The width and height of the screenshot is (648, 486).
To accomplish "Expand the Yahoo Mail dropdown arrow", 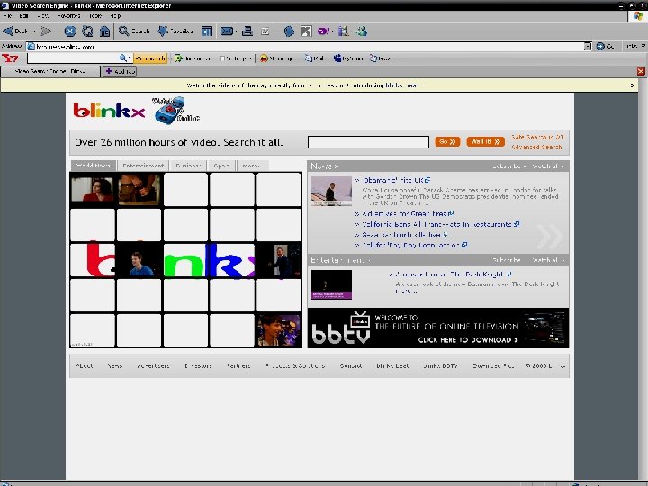I will click(328, 58).
